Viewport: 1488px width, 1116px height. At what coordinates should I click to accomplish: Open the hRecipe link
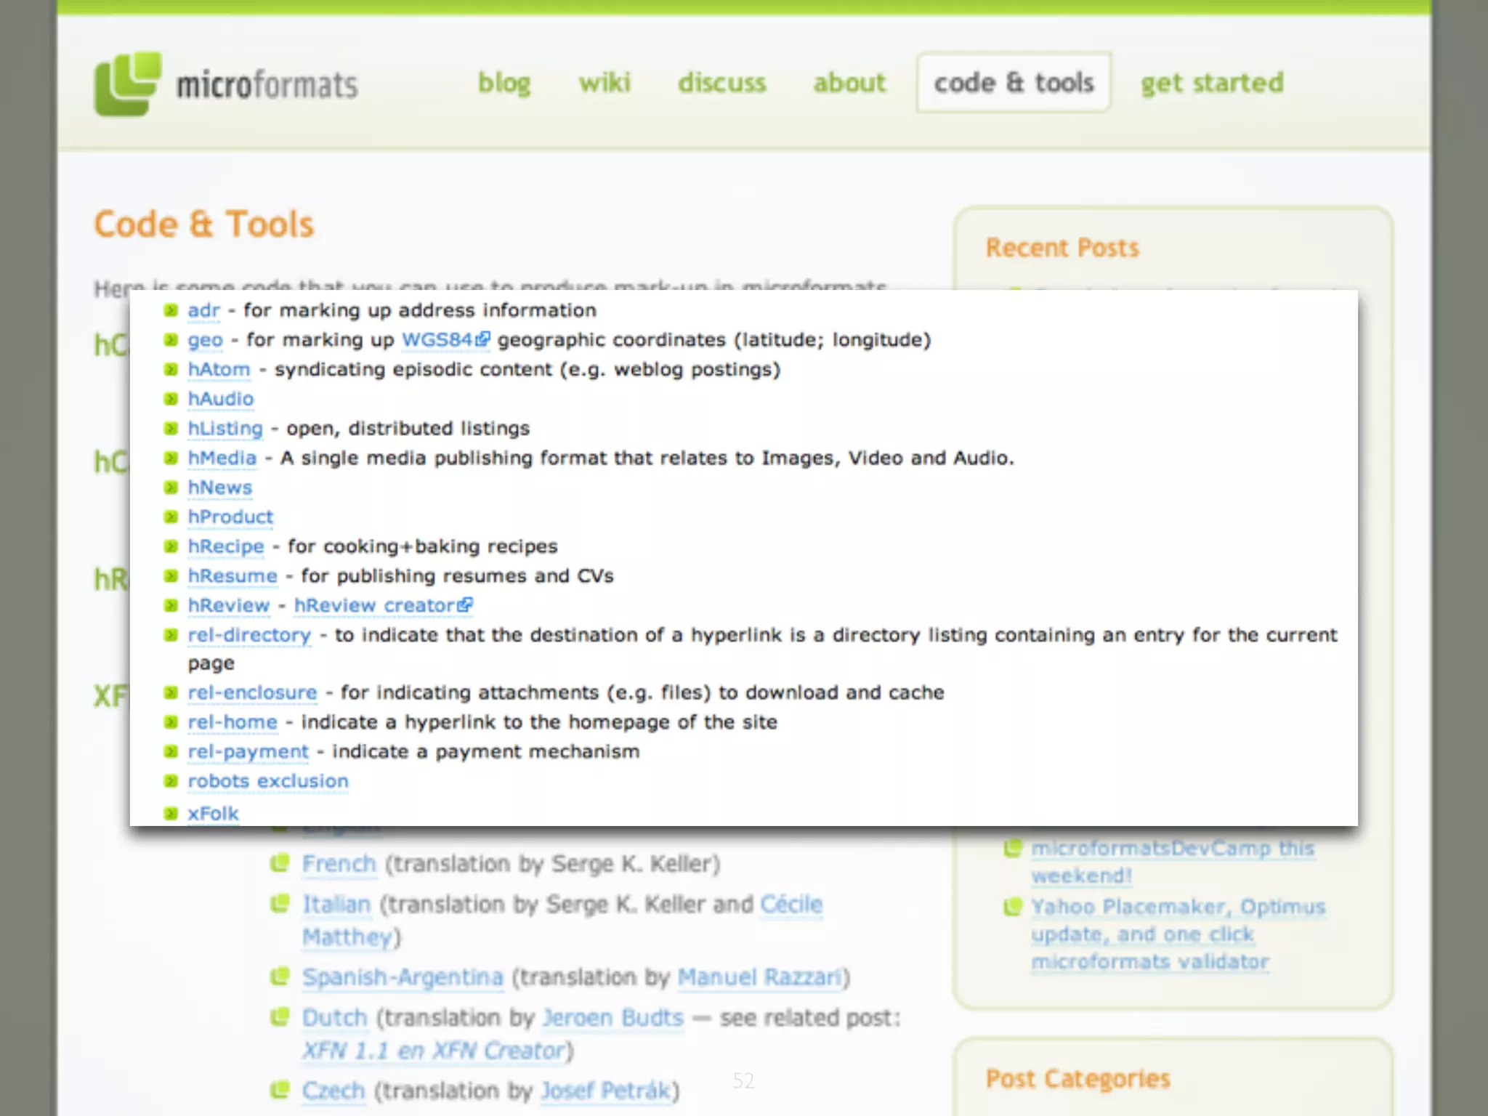click(x=226, y=546)
